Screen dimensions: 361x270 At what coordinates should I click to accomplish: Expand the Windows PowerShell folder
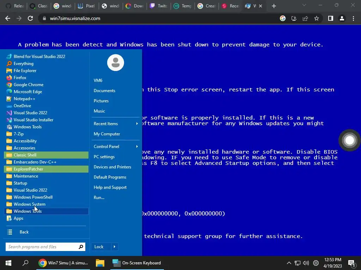(x=46, y=197)
